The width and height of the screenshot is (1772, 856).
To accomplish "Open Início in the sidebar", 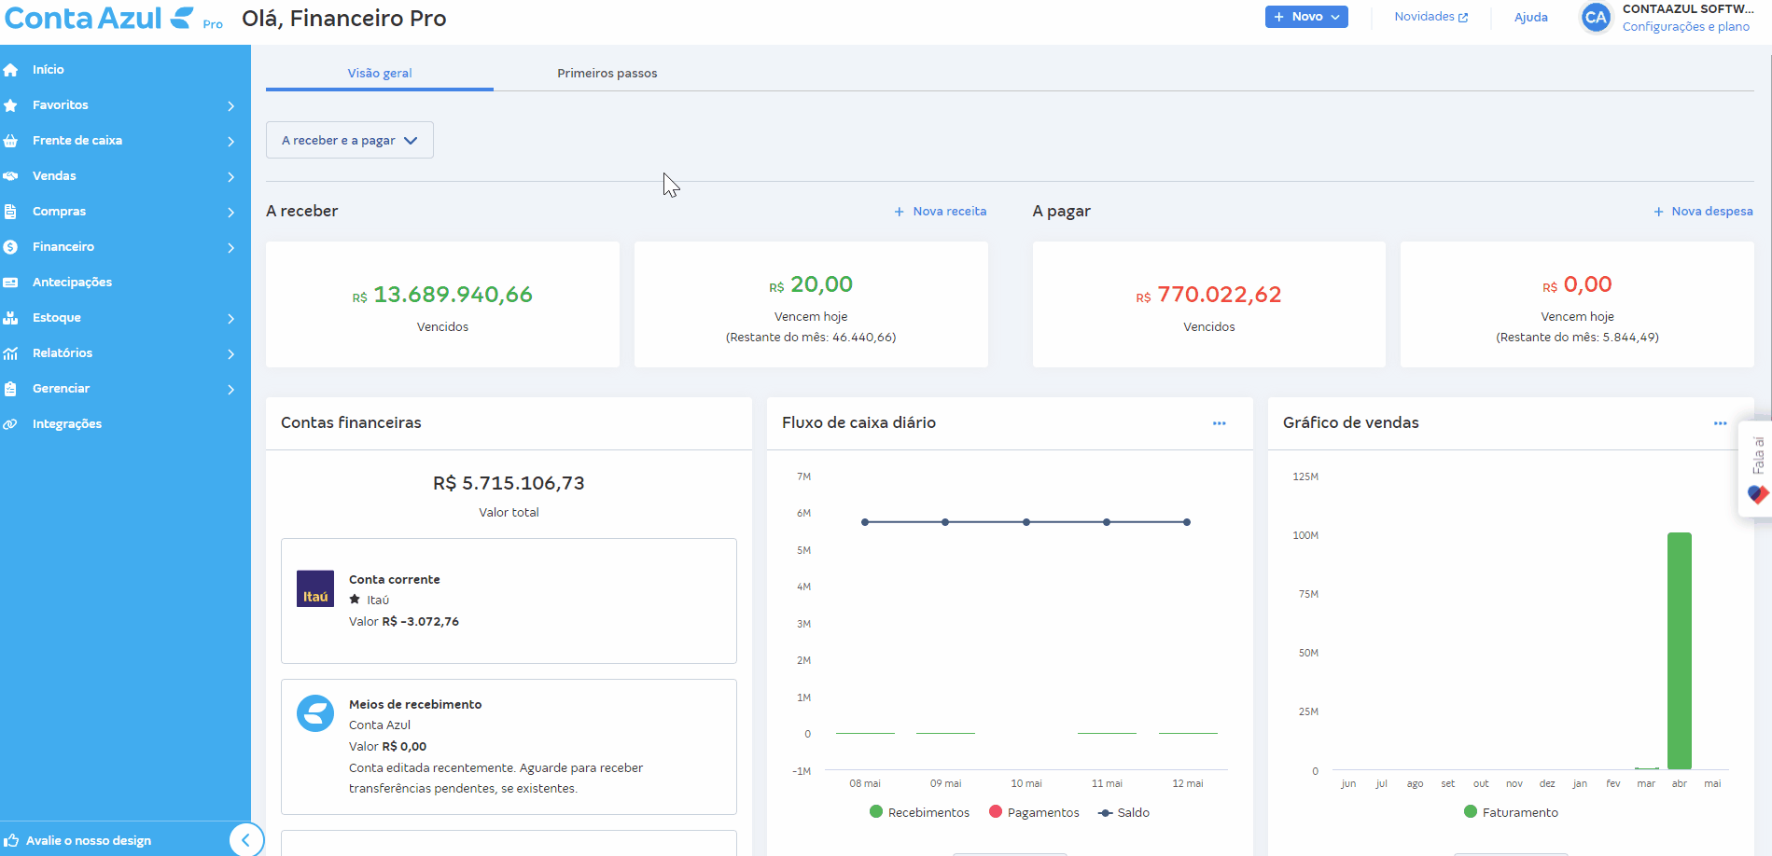I will click(x=48, y=70).
